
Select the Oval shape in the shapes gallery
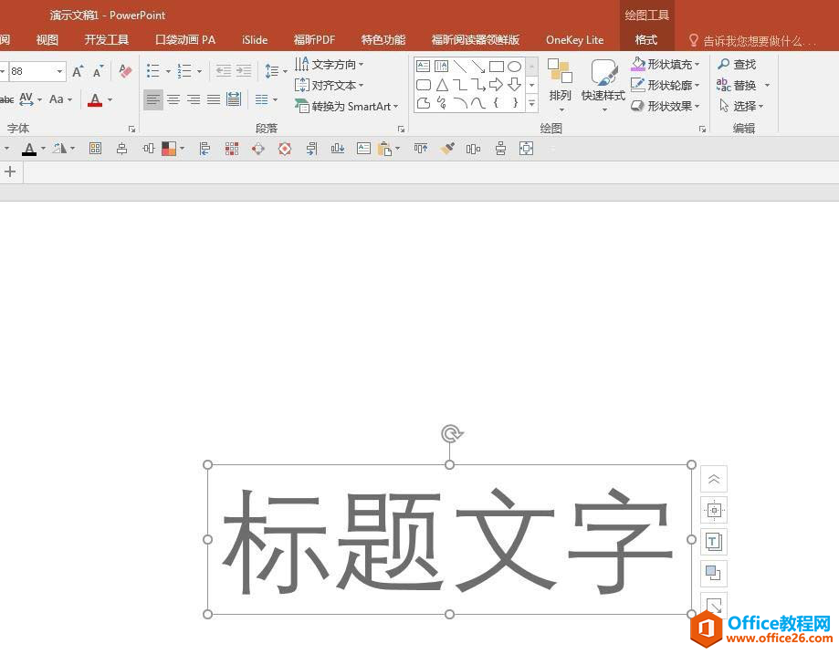pyautogui.click(x=514, y=67)
